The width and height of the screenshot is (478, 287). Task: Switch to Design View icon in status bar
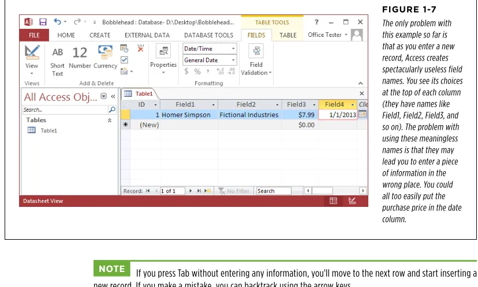tap(352, 201)
